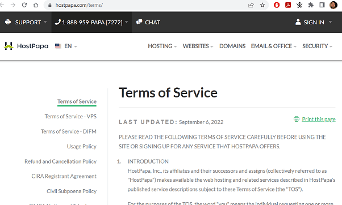Open the Usage Policy sidebar link
Image resolution: width=342 pixels, height=205 pixels.
pyautogui.click(x=82, y=147)
